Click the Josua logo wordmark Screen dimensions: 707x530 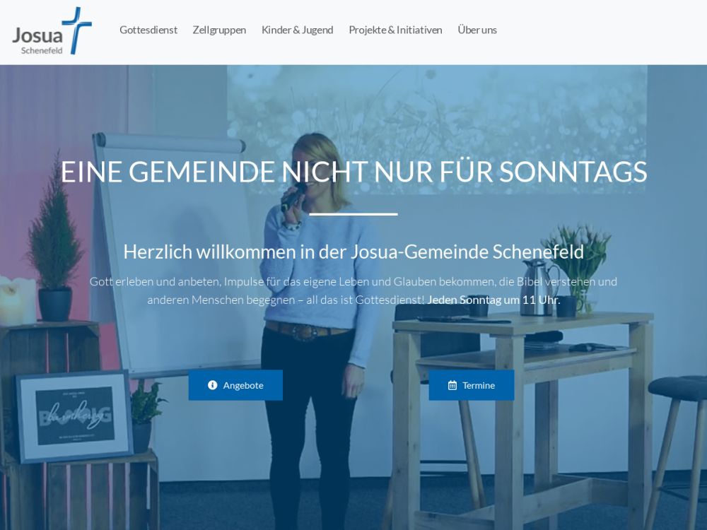[x=37, y=35]
